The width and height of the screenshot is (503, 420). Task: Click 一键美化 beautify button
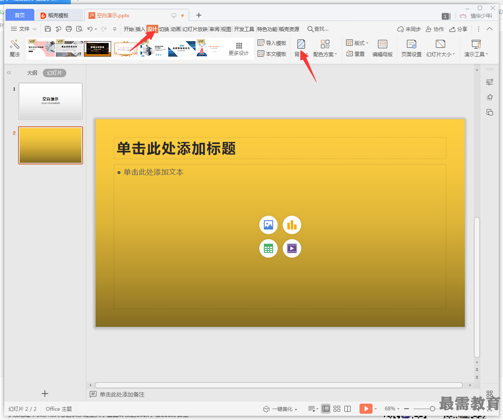tap(280, 409)
